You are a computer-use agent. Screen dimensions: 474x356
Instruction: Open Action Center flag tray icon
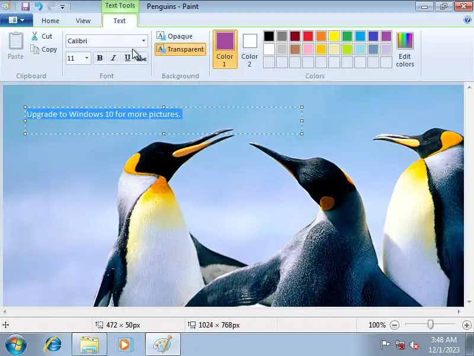tap(385, 345)
